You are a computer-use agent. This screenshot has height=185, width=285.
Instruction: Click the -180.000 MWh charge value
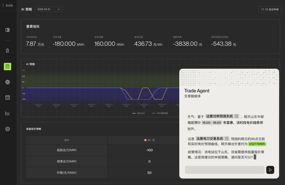pyautogui.click(x=68, y=44)
